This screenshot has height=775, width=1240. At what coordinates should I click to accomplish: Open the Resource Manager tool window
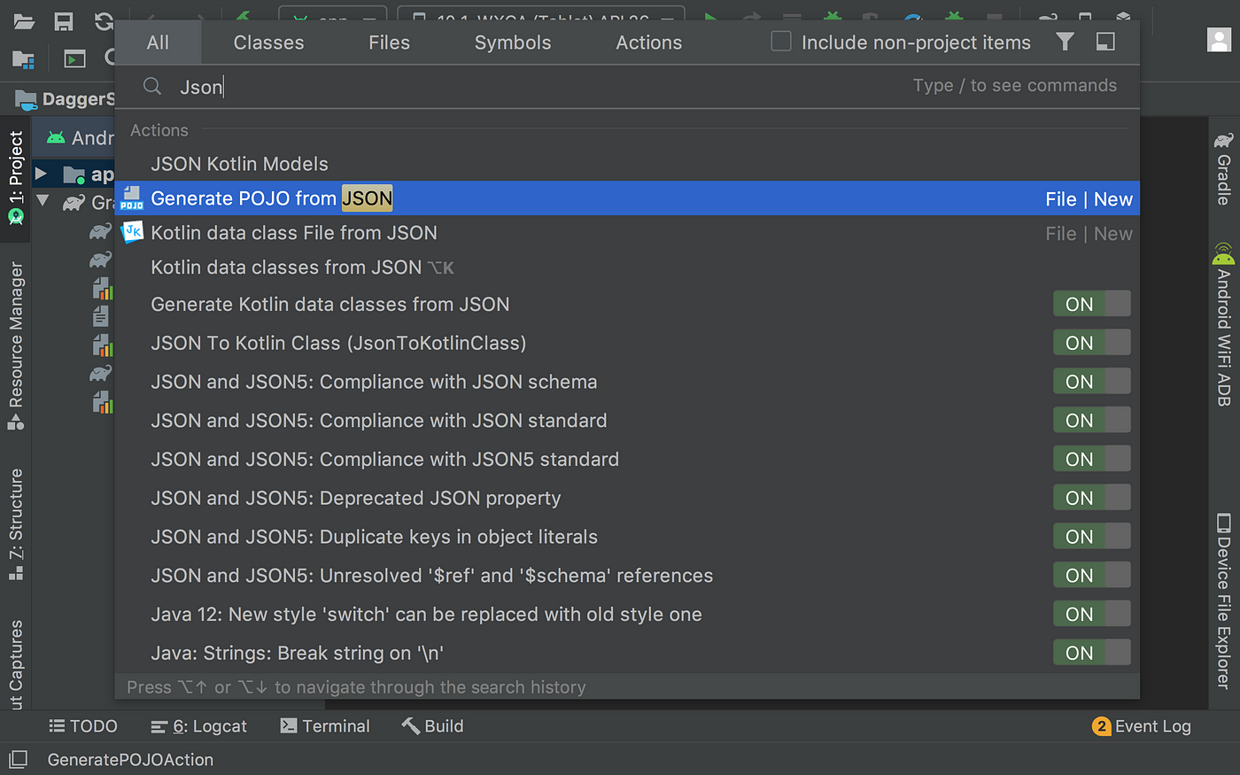[15, 345]
